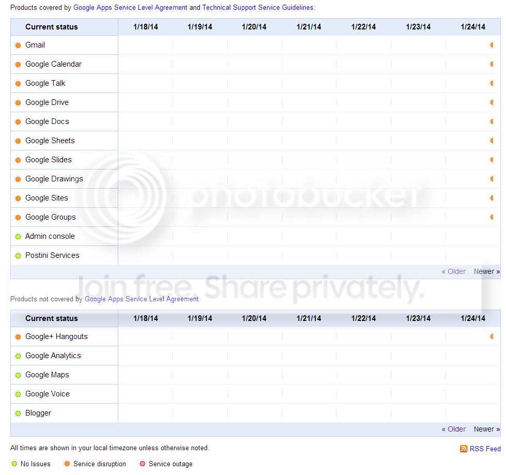Click the 1/24/14 header in the covered table
Image resolution: width=506 pixels, height=475 pixels.
tap(473, 27)
